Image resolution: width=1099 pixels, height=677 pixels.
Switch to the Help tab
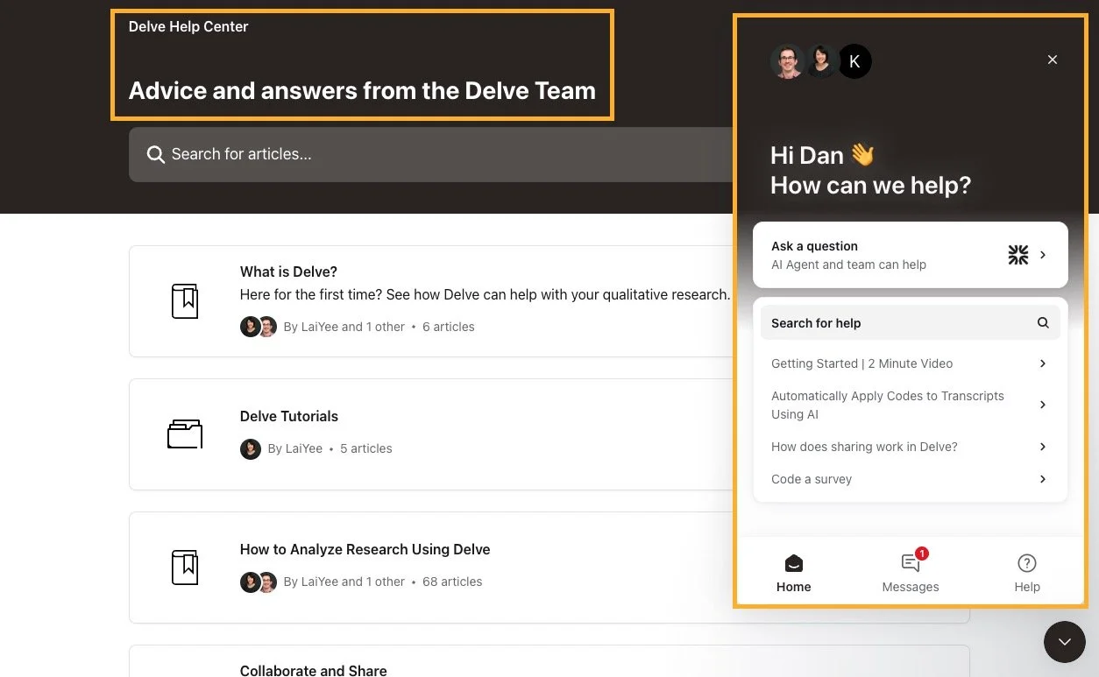click(x=1027, y=572)
